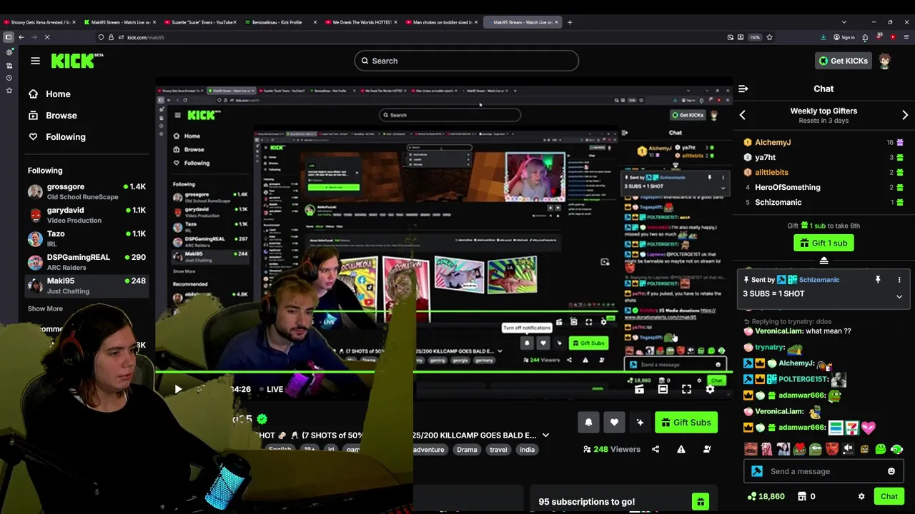Click the Get KICKs button

(x=844, y=61)
